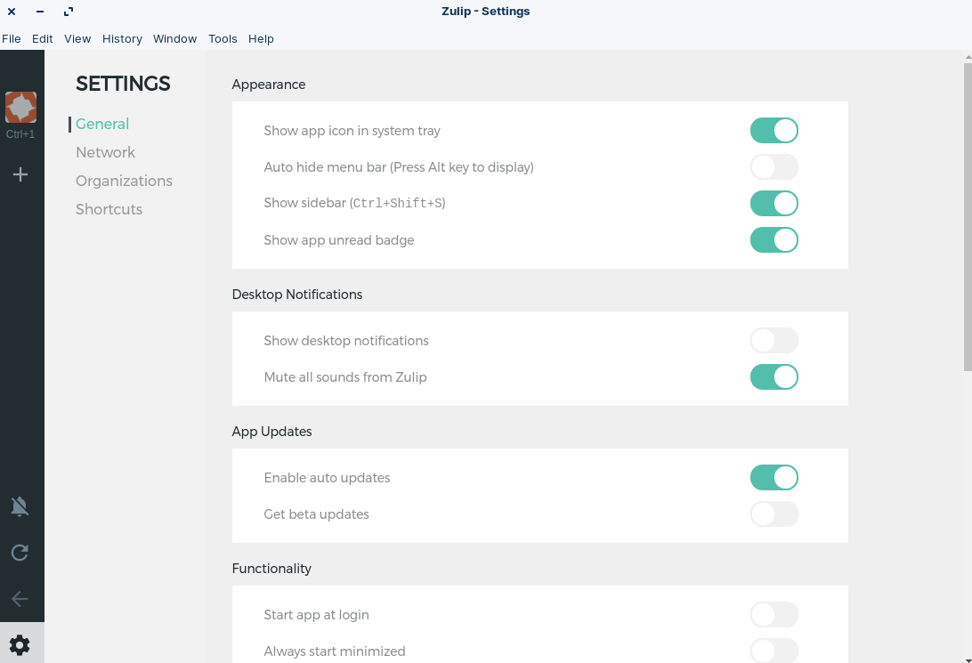Click the Zulip organization avatar icon
Viewport: 972px width, 663px height.
(x=20, y=107)
